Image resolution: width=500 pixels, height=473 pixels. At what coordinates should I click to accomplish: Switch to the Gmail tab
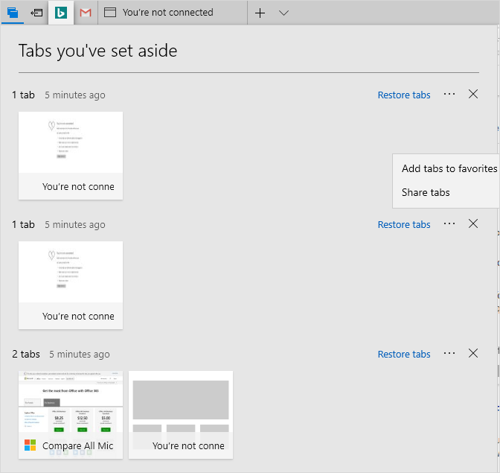tap(86, 13)
